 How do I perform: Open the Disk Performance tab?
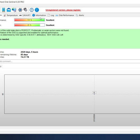[65, 15]
